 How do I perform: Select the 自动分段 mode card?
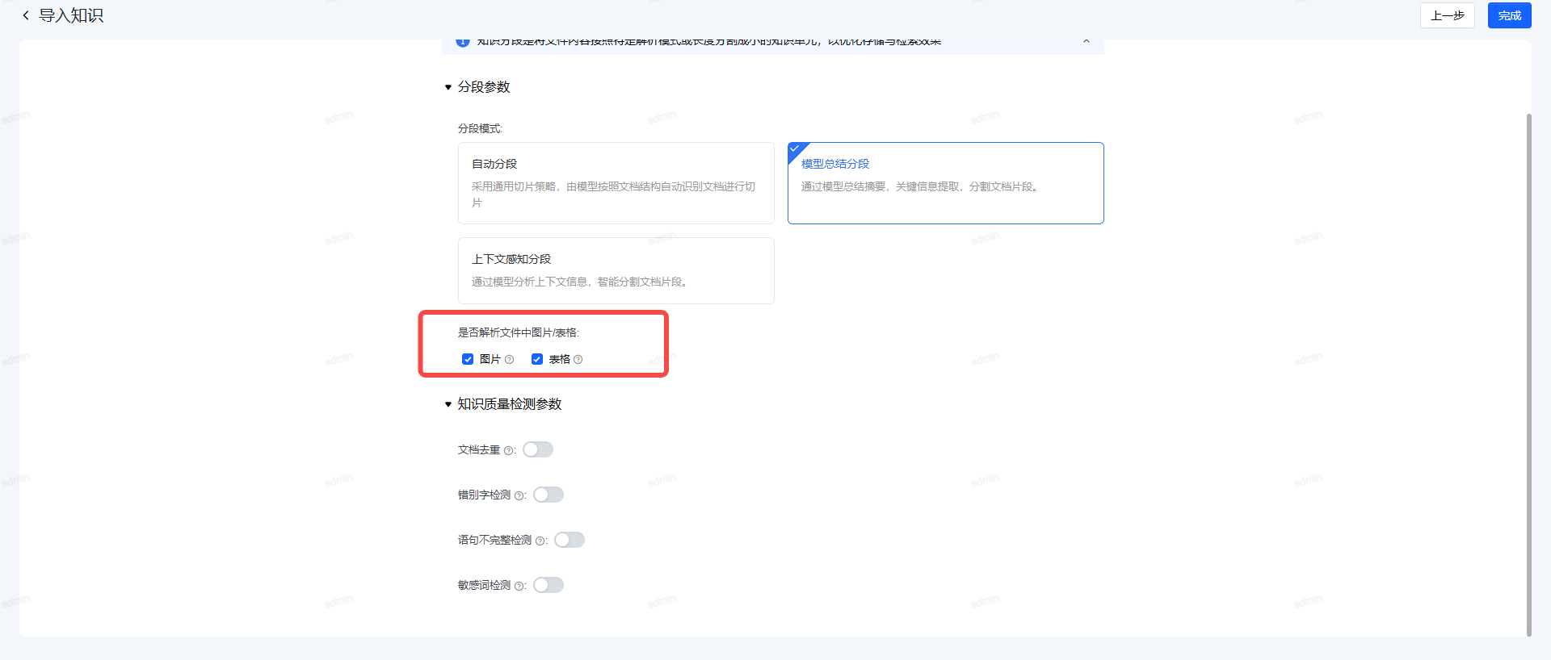click(x=616, y=183)
